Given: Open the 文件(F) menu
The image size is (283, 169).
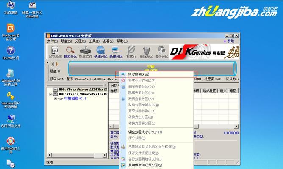Looking at the screenshot, I should [x=53, y=41].
